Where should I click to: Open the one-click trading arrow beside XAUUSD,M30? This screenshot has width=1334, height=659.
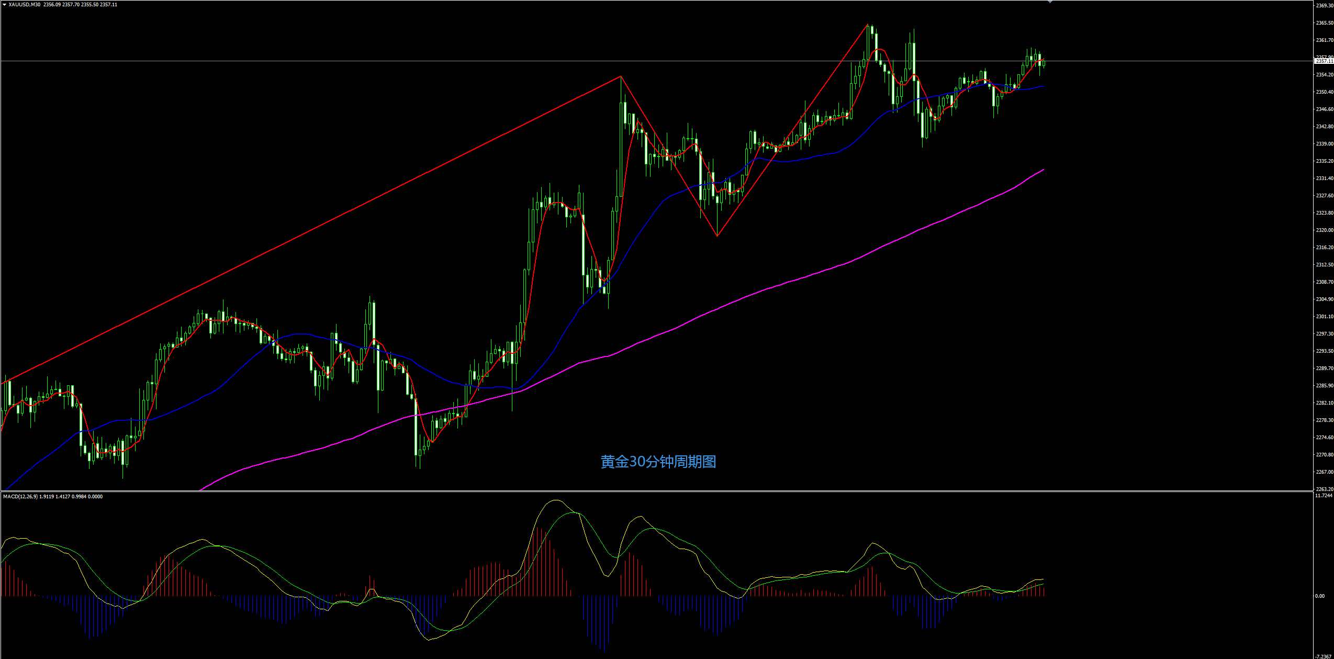point(5,5)
